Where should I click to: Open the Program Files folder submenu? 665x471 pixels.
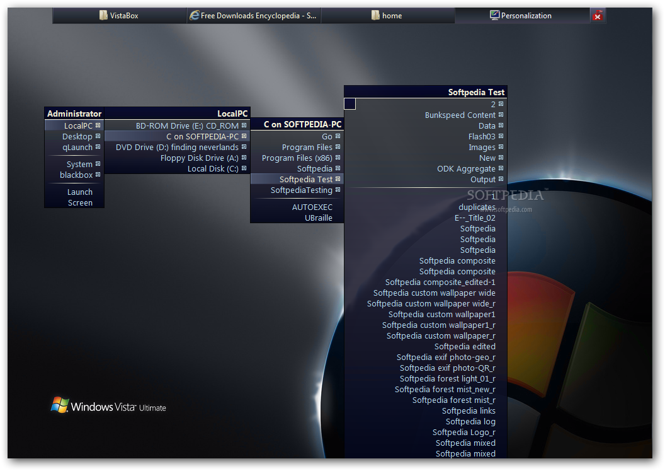tap(297, 147)
